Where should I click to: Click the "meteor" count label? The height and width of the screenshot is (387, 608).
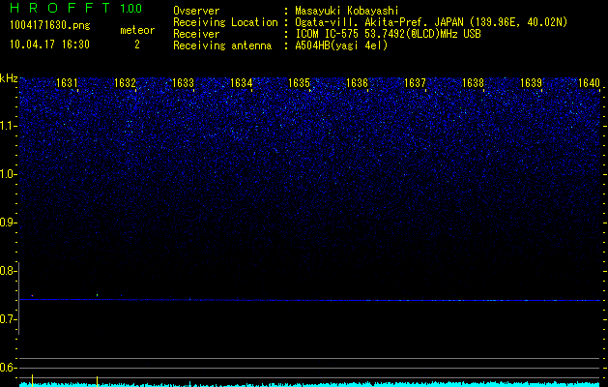137,30
